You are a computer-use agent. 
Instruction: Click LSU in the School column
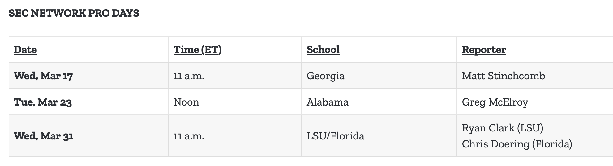(316, 136)
